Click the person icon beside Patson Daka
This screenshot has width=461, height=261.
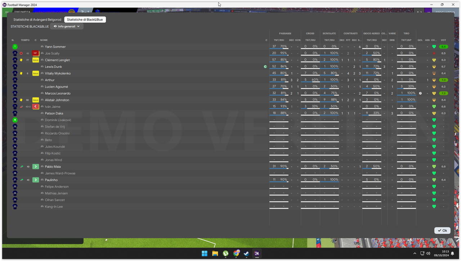tap(42, 113)
